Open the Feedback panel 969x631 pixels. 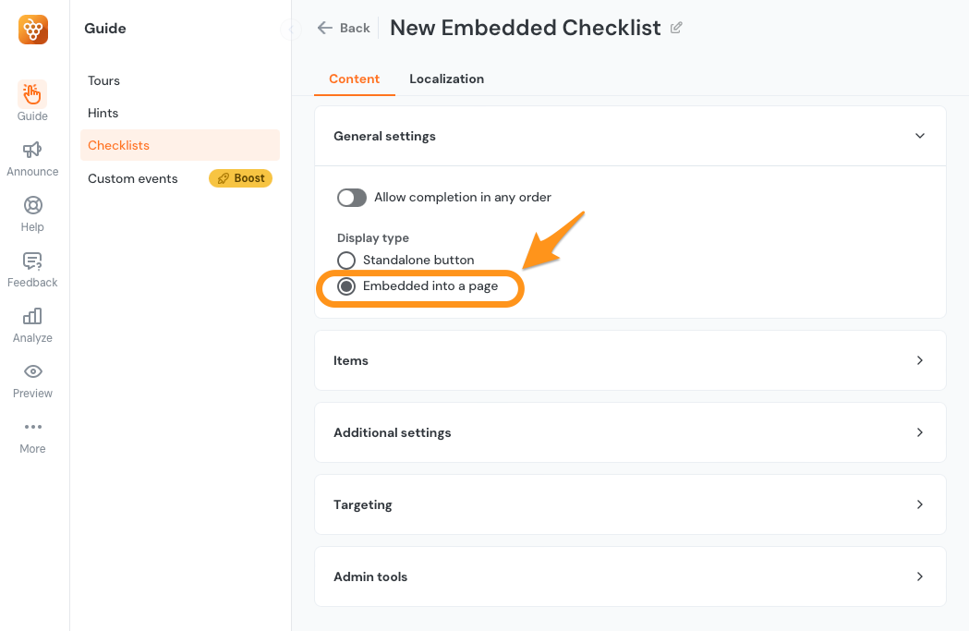[31, 267]
